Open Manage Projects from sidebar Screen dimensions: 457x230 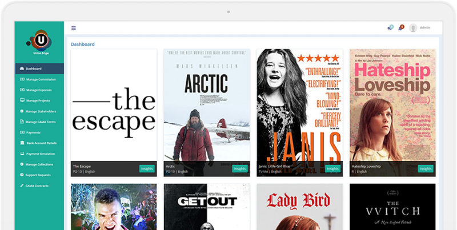point(39,100)
